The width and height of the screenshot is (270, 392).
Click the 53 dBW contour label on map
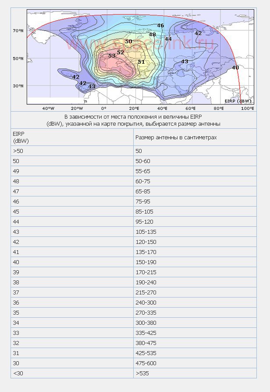coord(112,55)
